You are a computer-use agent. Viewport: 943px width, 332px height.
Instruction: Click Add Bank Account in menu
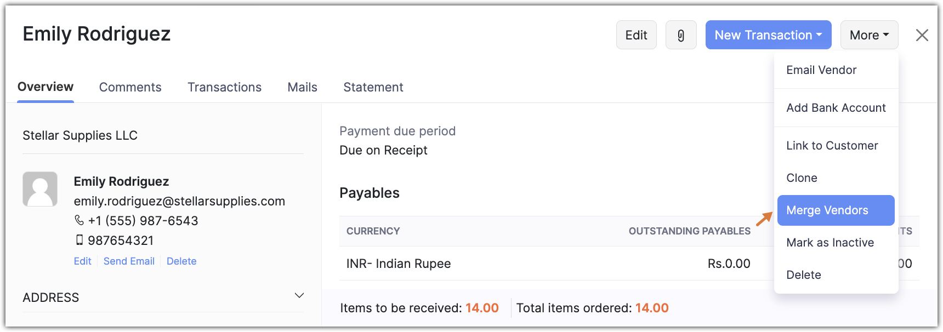[x=836, y=108]
